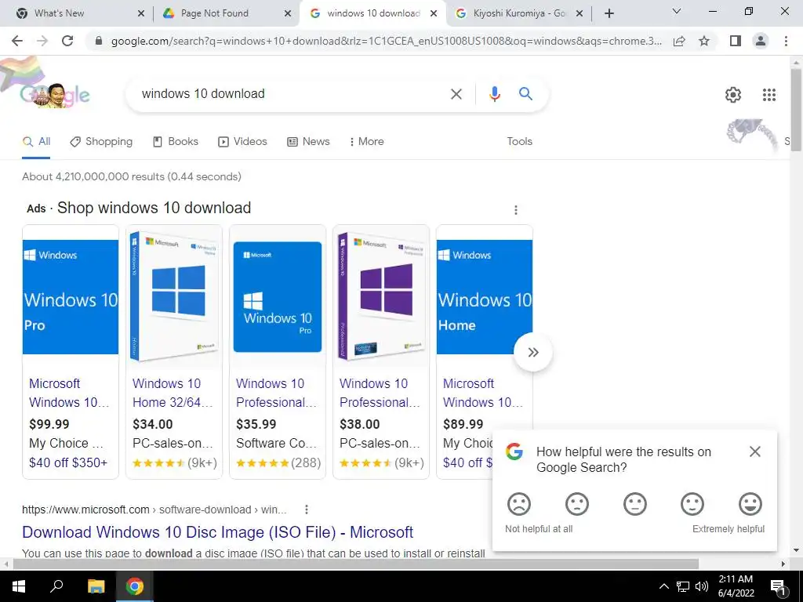Bookmark this page with the star
The width and height of the screenshot is (803, 602).
click(x=704, y=41)
